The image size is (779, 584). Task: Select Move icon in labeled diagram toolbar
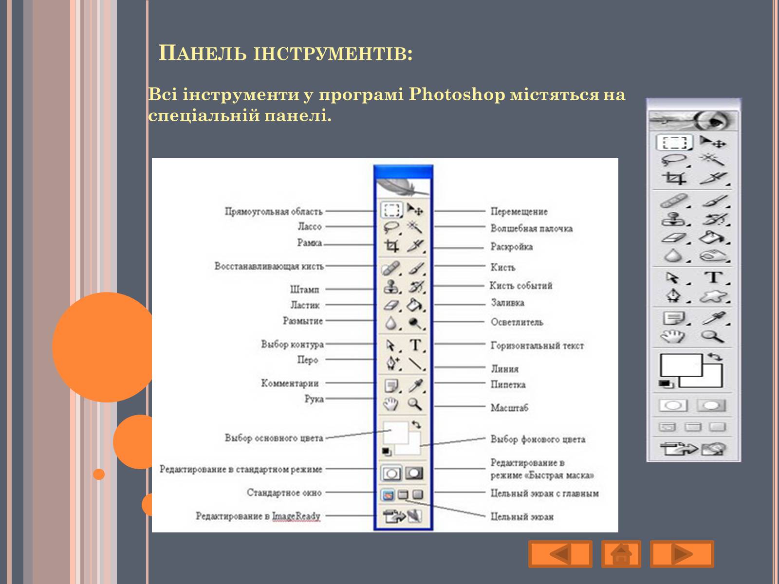tap(415, 210)
